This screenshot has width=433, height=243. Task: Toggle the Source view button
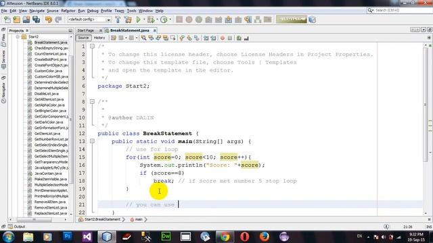83,38
